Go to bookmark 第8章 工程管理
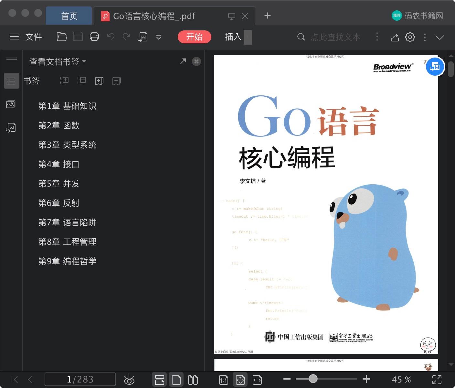455x388 pixels. pos(67,242)
